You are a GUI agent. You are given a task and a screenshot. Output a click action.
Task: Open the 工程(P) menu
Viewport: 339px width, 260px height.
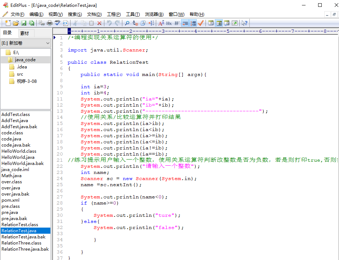pos(114,14)
